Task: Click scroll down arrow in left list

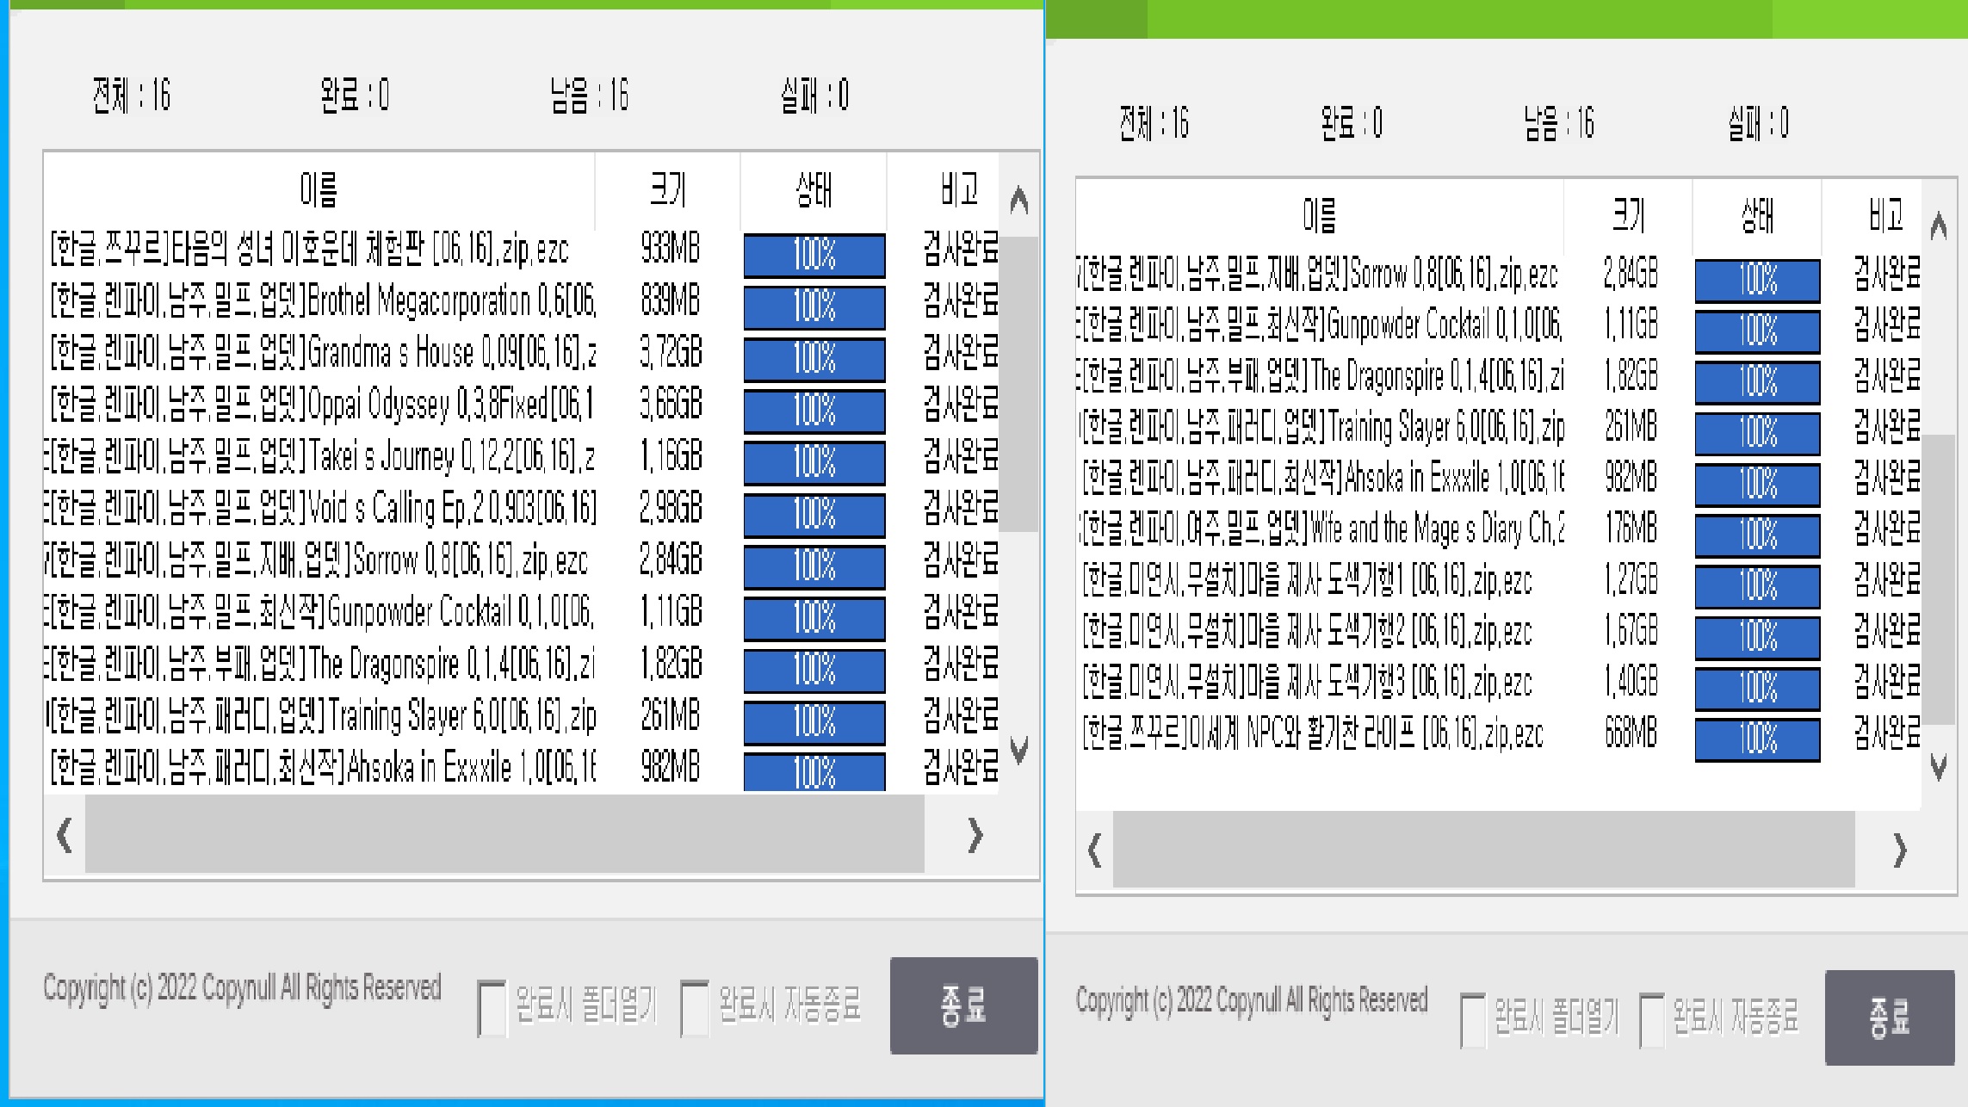Action: click(x=1019, y=749)
